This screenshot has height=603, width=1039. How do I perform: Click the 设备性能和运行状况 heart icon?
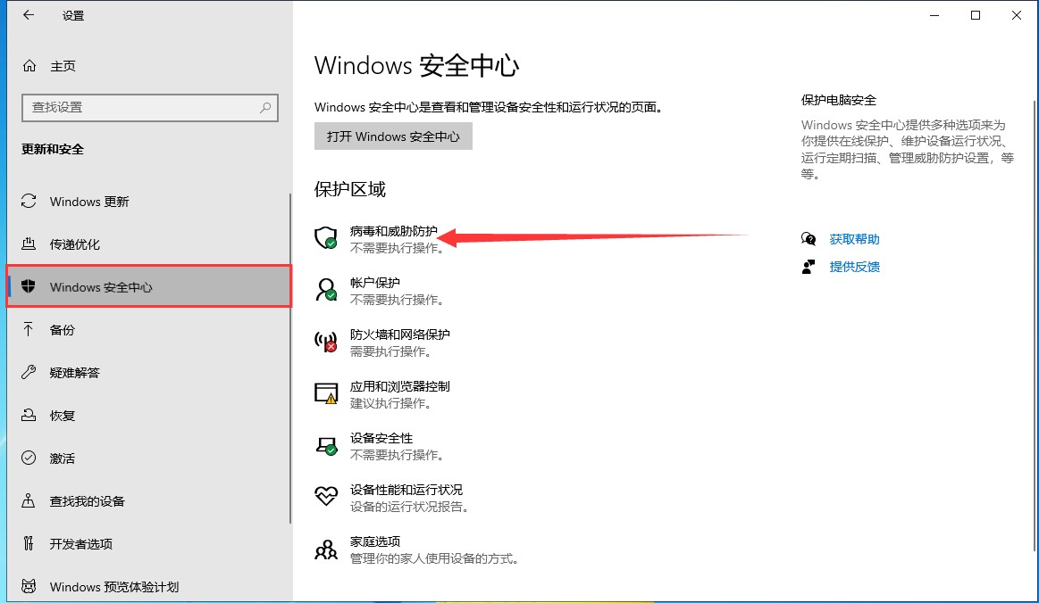pyautogui.click(x=326, y=496)
